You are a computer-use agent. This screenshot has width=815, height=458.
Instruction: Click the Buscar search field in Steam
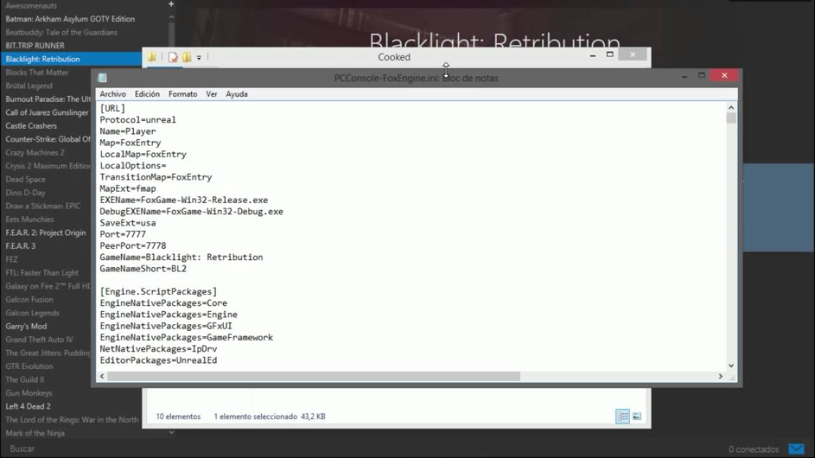coord(22,448)
